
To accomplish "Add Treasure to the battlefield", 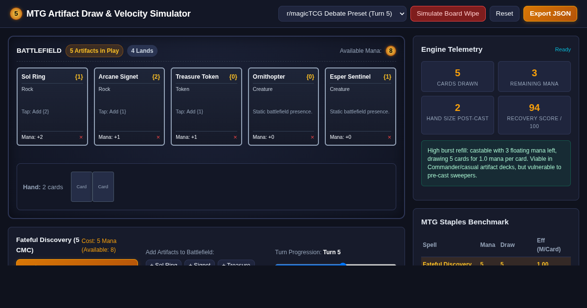I will point(236,263).
